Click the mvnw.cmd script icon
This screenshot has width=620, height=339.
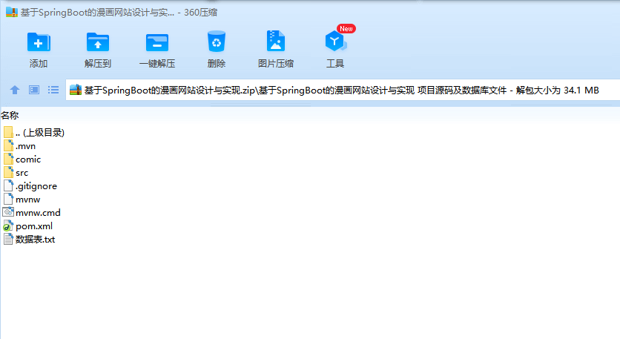[8, 212]
